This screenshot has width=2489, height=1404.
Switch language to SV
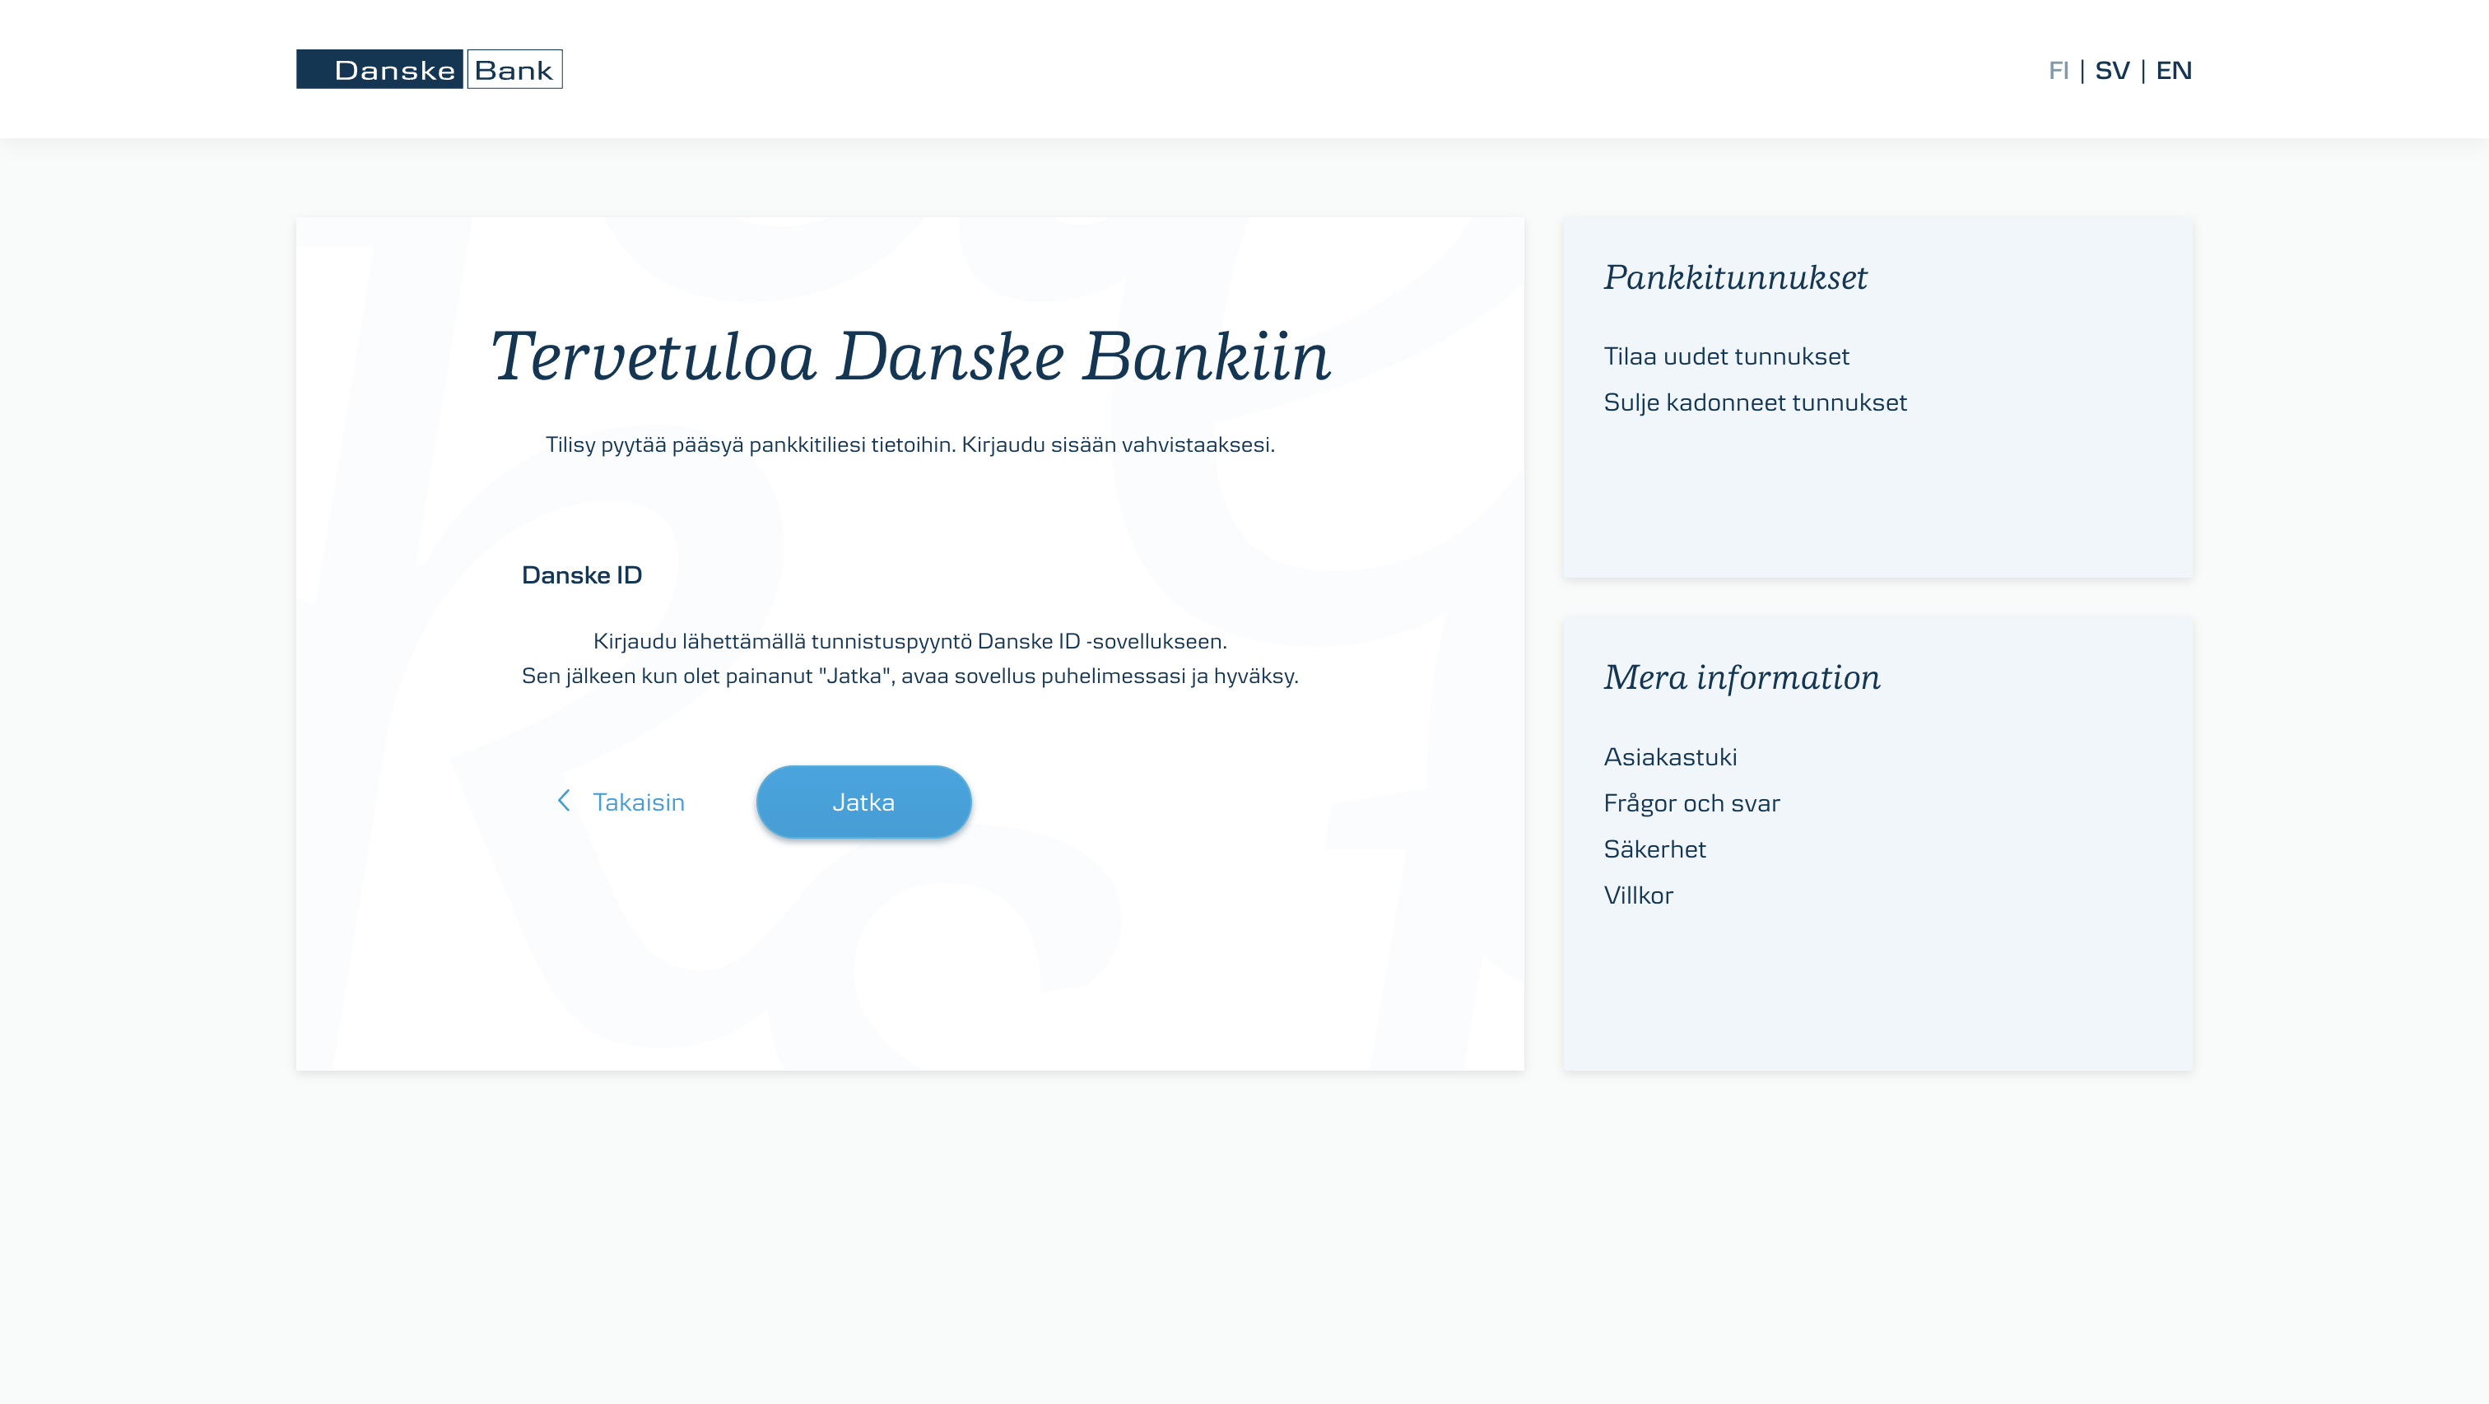tap(2112, 71)
